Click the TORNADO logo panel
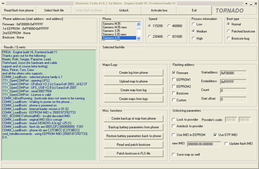Screen dimensions: 259x169 [234, 10]
